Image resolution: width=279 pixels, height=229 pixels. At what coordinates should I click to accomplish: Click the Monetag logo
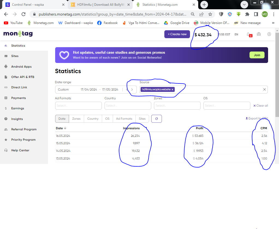coord(18,34)
